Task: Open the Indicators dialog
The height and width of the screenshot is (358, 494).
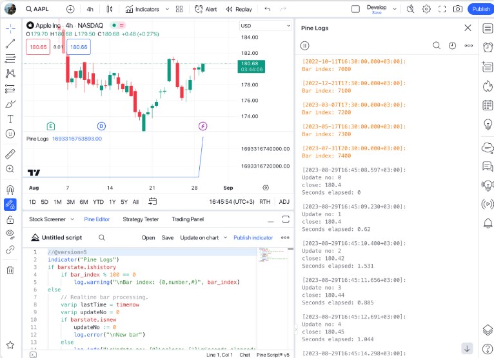Action: 142,10
